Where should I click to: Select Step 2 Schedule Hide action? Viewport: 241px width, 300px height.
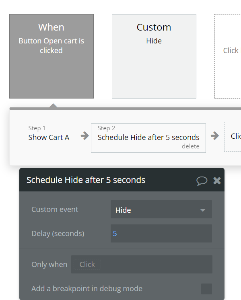148,138
